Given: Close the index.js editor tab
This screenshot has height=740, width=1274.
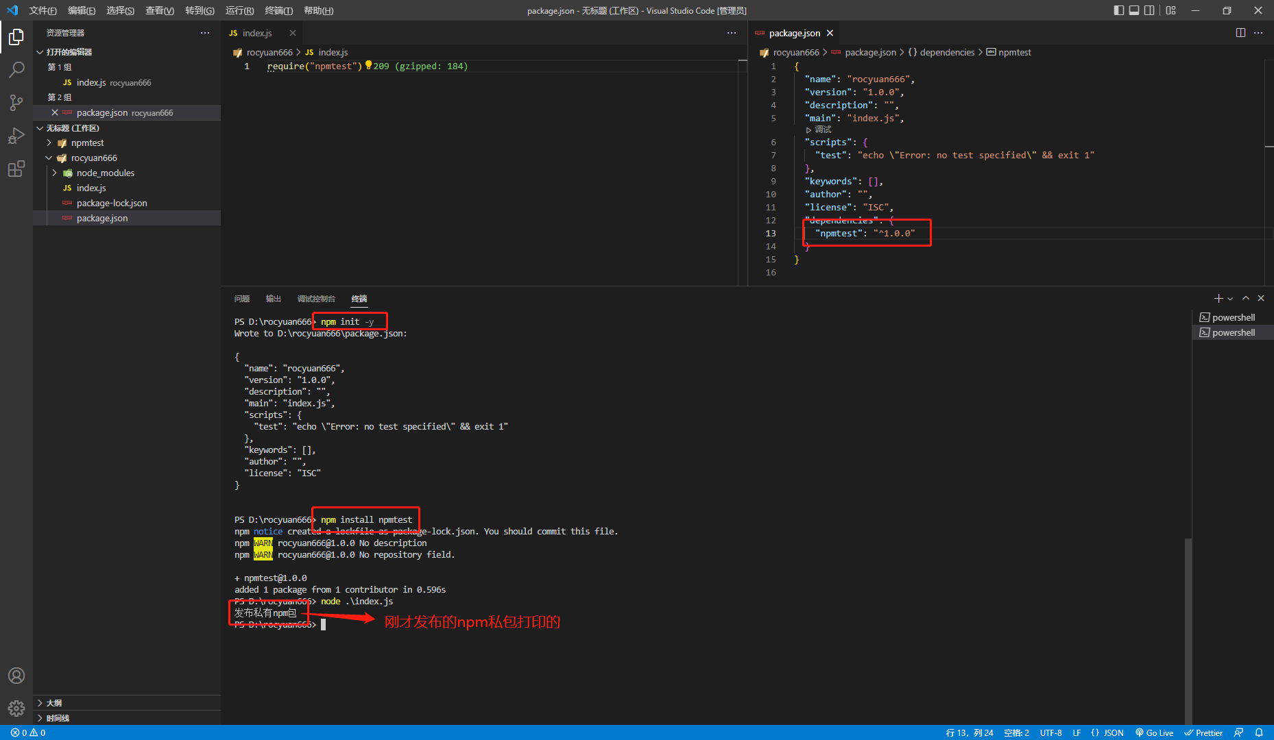Looking at the screenshot, I should click(293, 33).
